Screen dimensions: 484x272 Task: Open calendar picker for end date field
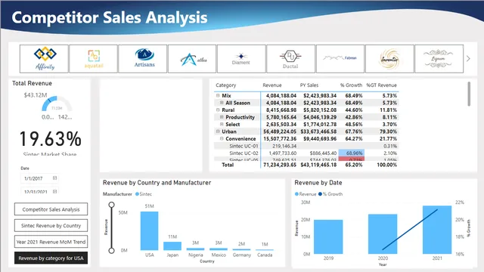tap(54, 191)
